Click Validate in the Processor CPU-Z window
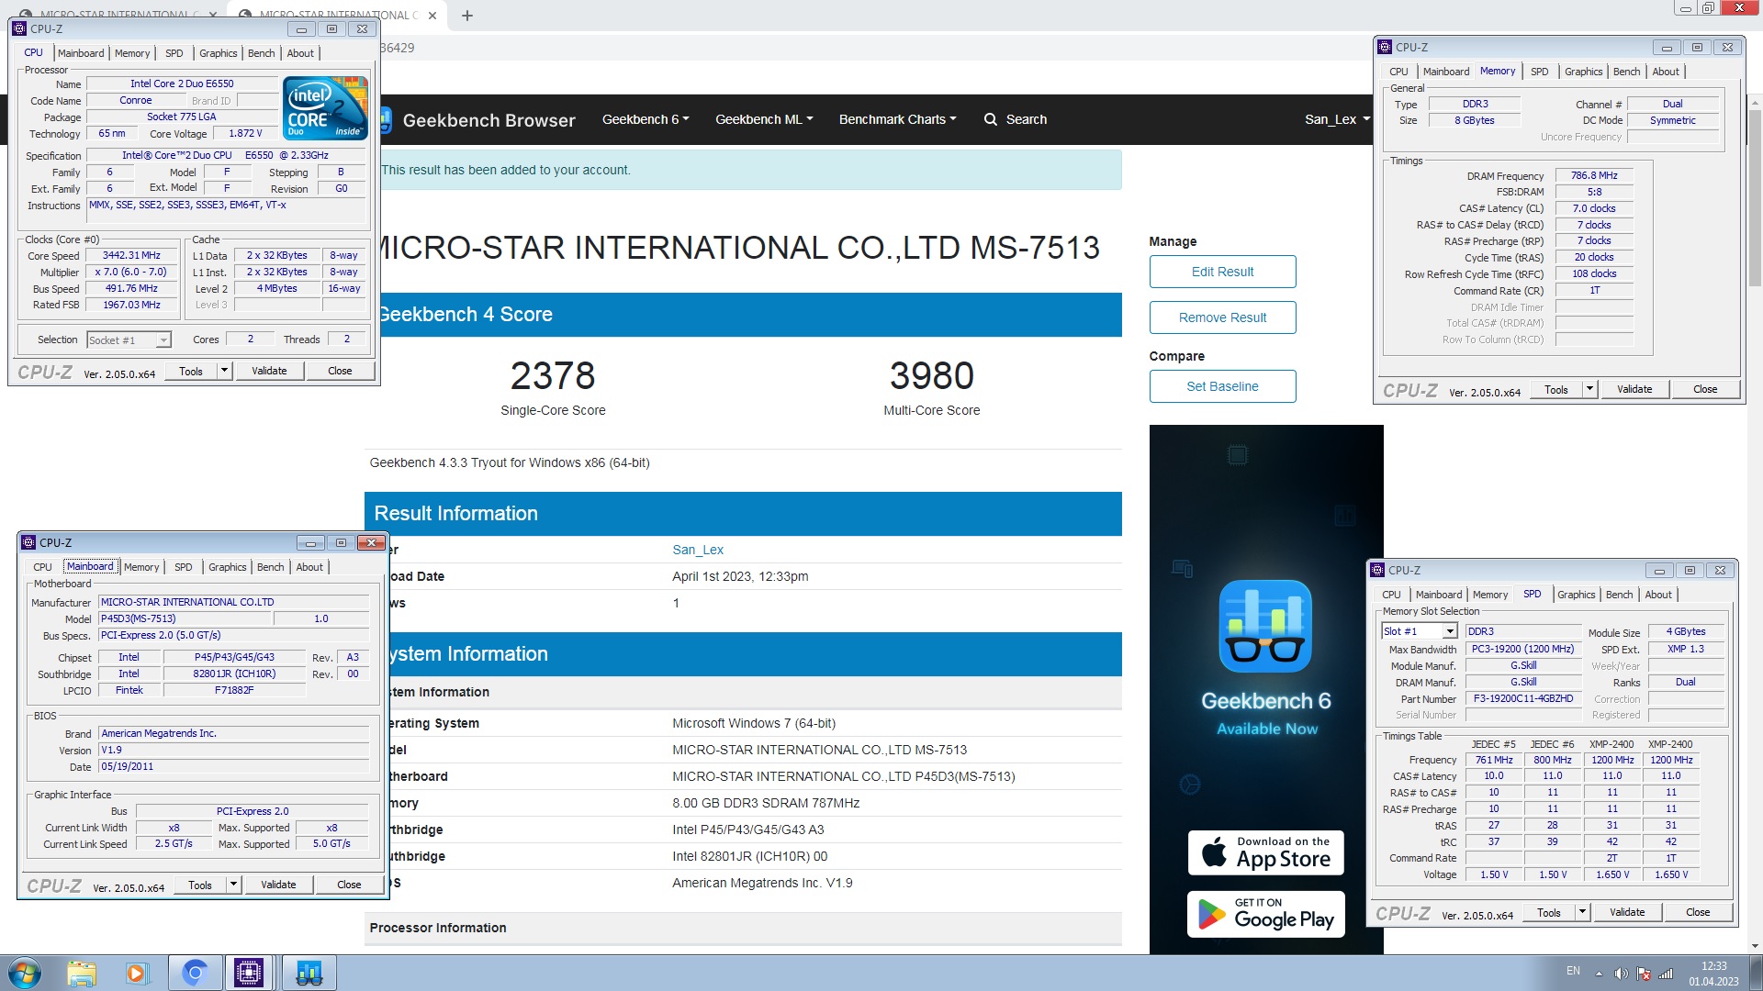 pos(269,371)
